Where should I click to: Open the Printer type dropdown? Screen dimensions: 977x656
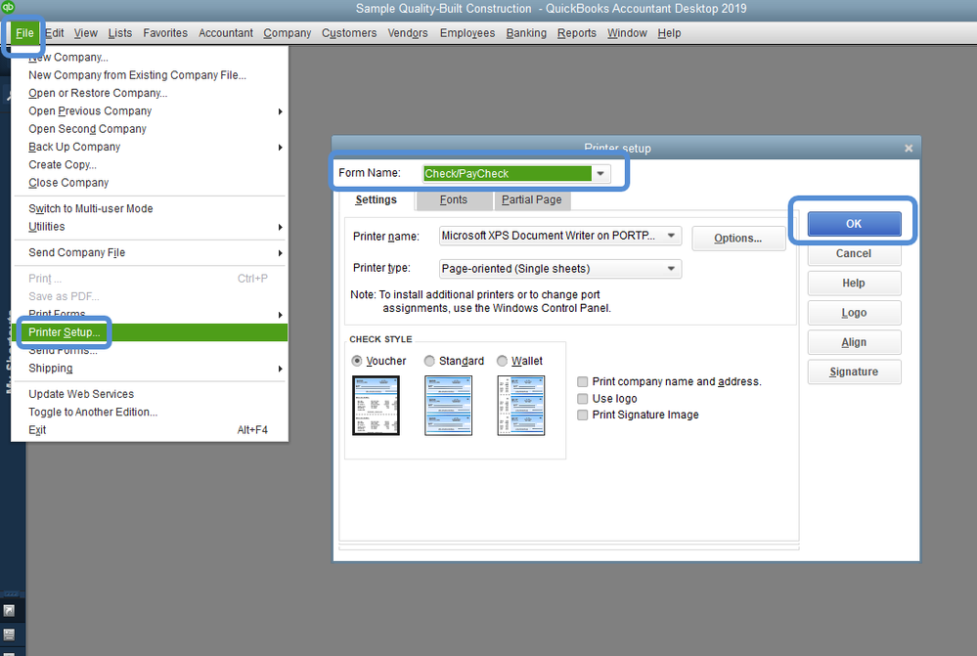click(x=671, y=269)
